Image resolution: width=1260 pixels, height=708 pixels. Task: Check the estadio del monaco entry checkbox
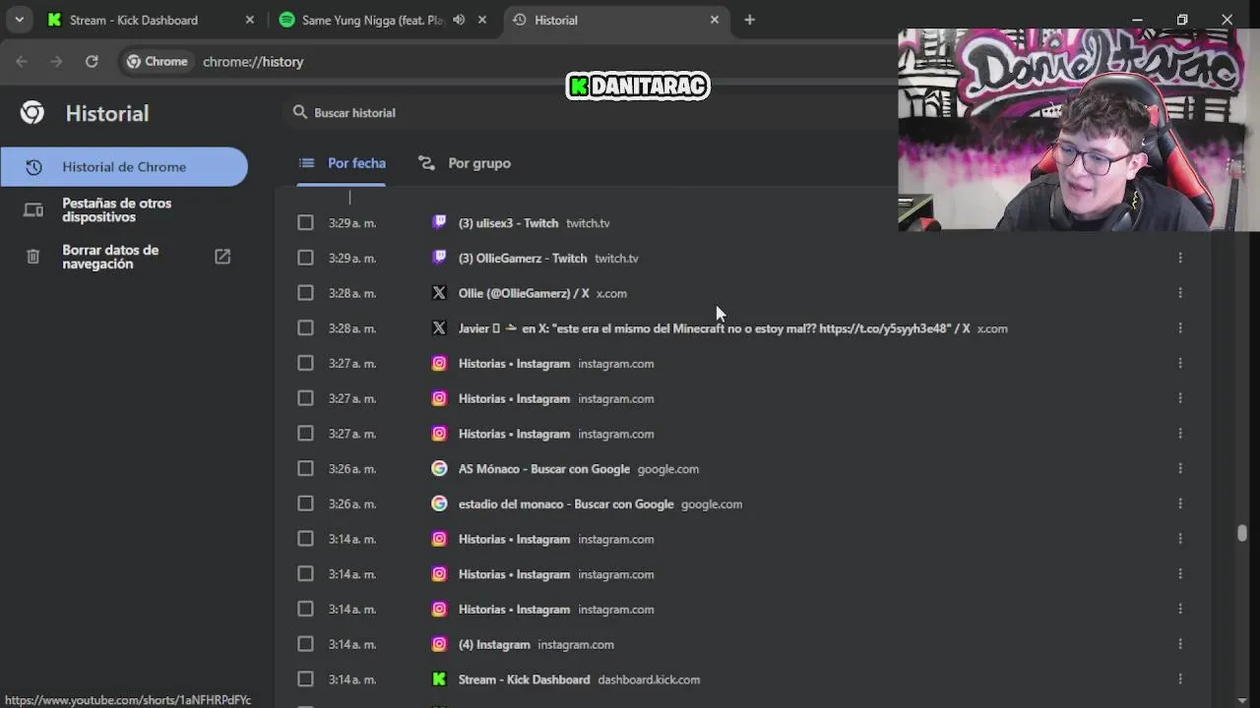pyautogui.click(x=305, y=503)
